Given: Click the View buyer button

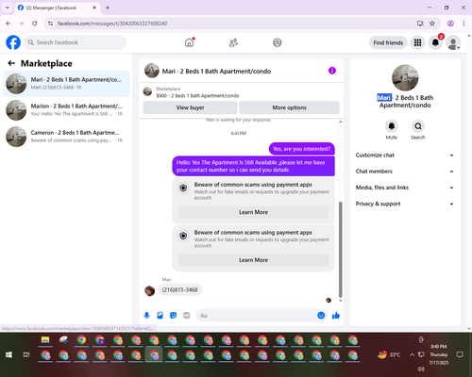Looking at the screenshot, I should pos(190,107).
